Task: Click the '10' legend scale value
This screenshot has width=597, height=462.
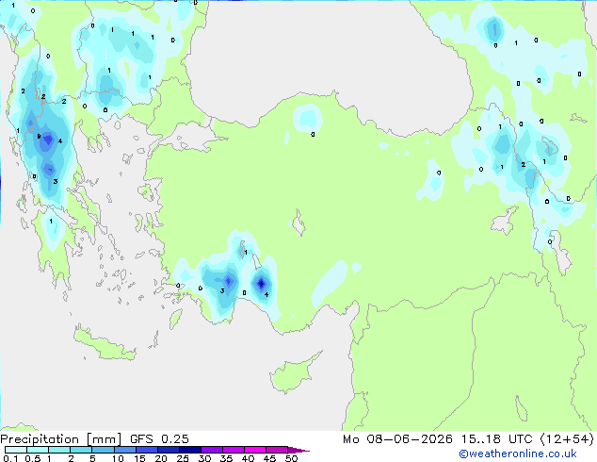Action: [x=118, y=458]
